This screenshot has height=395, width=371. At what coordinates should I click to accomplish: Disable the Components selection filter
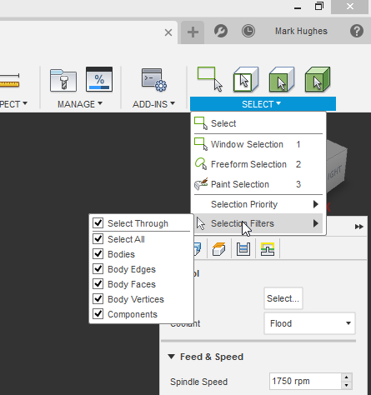pyautogui.click(x=98, y=314)
